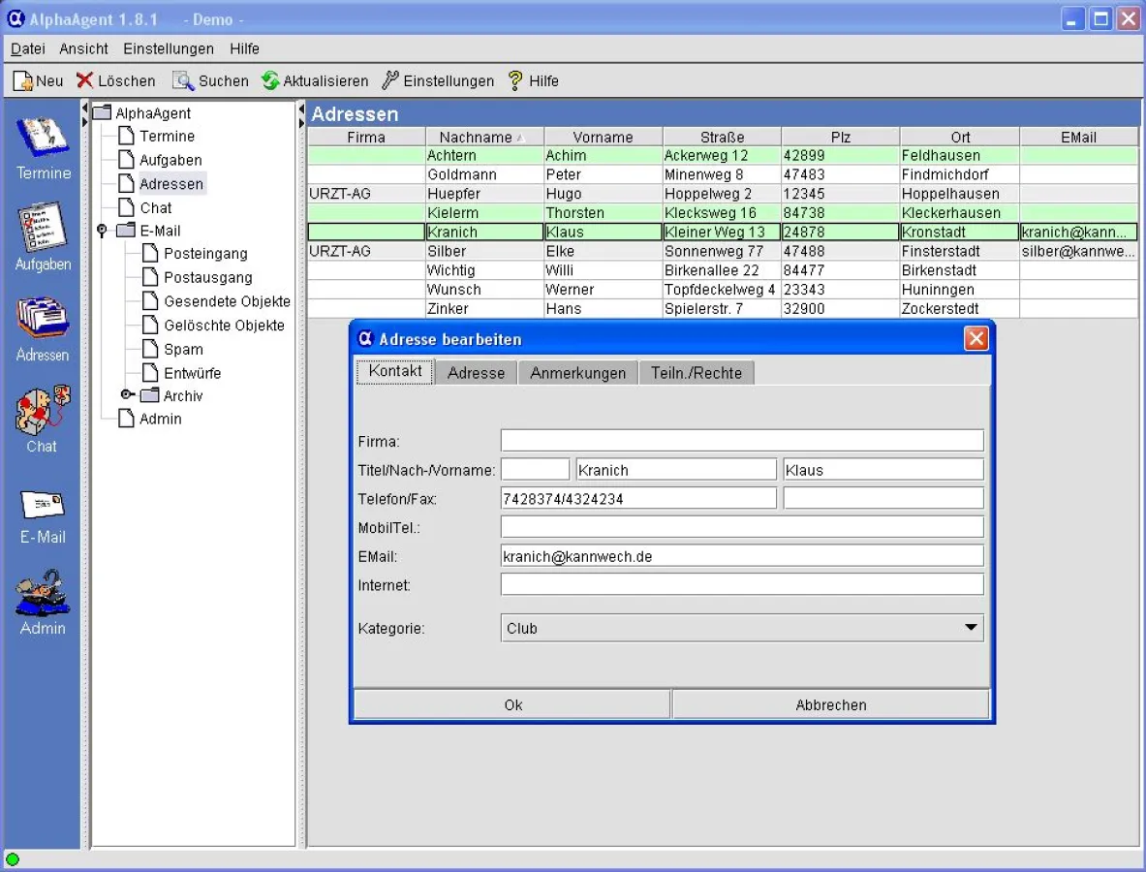The width and height of the screenshot is (1146, 872).
Task: Click the E-Mail envelope sidebar icon
Action: [43, 503]
